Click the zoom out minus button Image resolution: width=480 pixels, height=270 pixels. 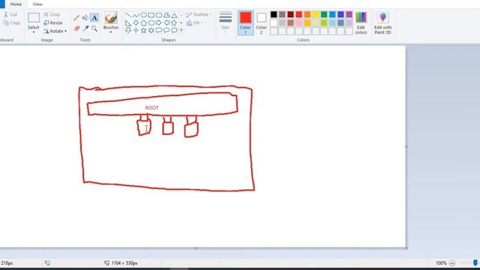click(452, 263)
